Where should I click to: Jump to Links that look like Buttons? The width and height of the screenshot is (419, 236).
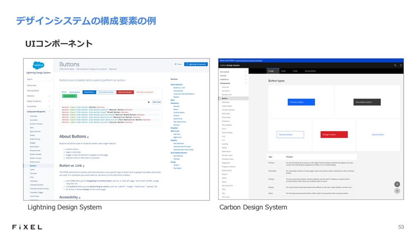click(x=184, y=94)
